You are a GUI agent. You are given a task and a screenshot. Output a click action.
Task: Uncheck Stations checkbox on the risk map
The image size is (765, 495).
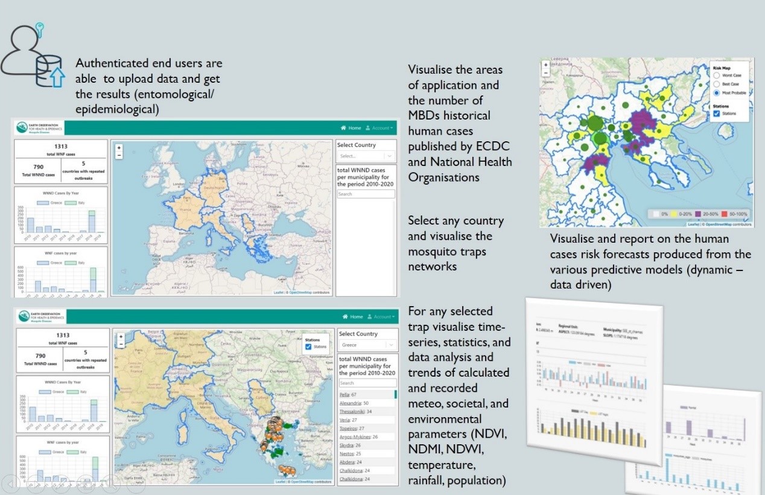(716, 113)
